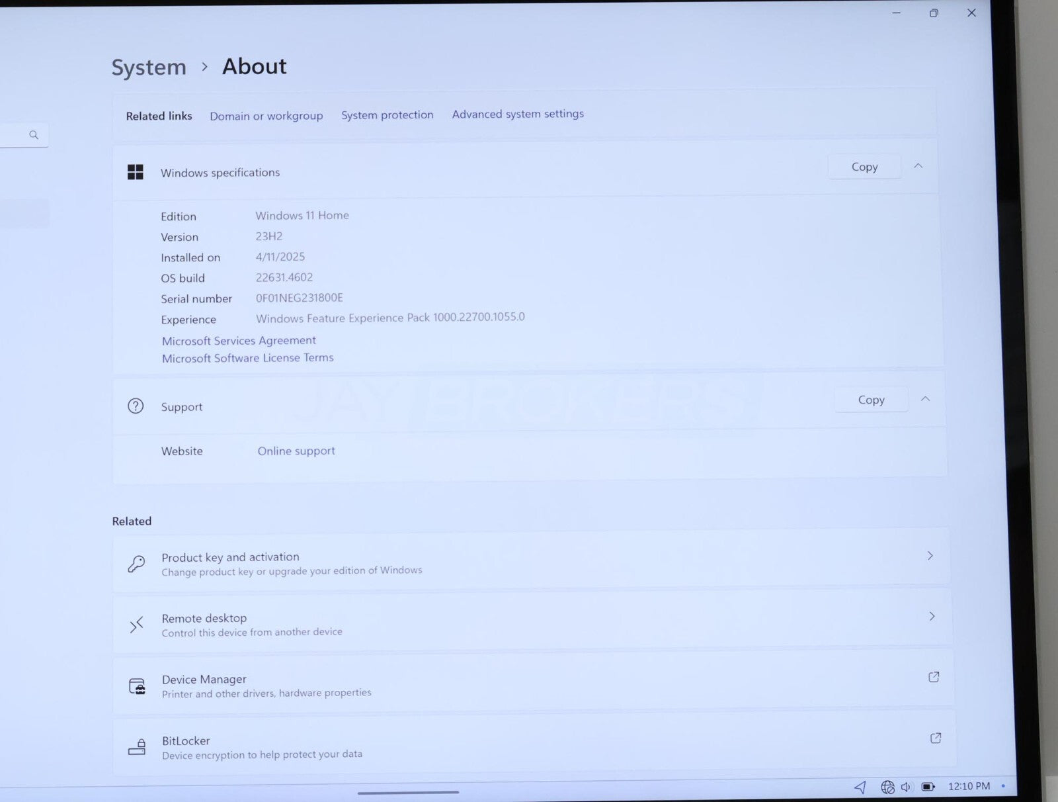The height and width of the screenshot is (802, 1058).
Task: Open Microsoft Software License Terms link
Action: point(248,358)
